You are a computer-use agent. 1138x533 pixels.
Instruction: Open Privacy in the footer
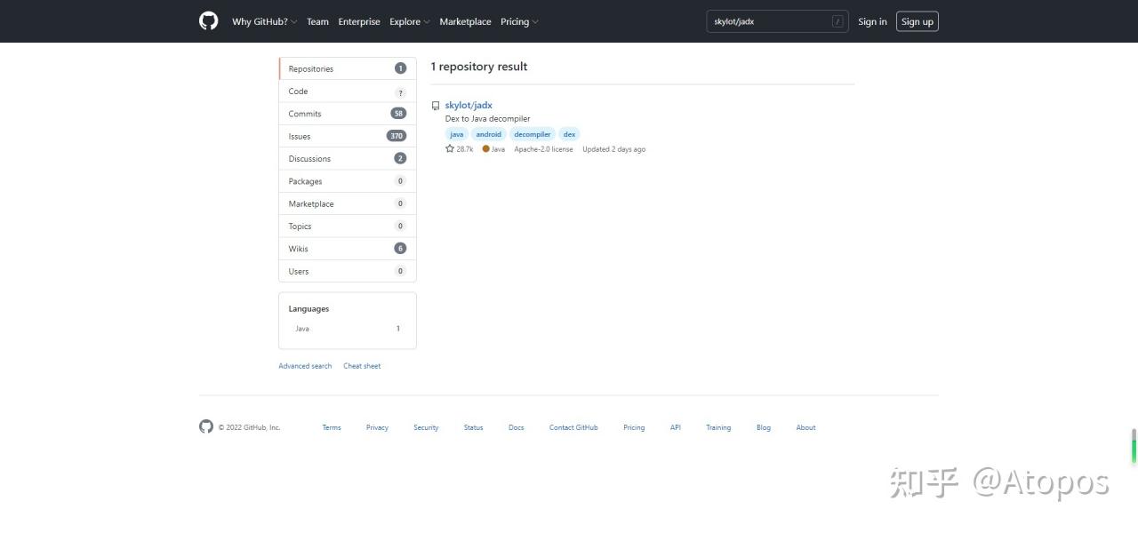tap(377, 427)
